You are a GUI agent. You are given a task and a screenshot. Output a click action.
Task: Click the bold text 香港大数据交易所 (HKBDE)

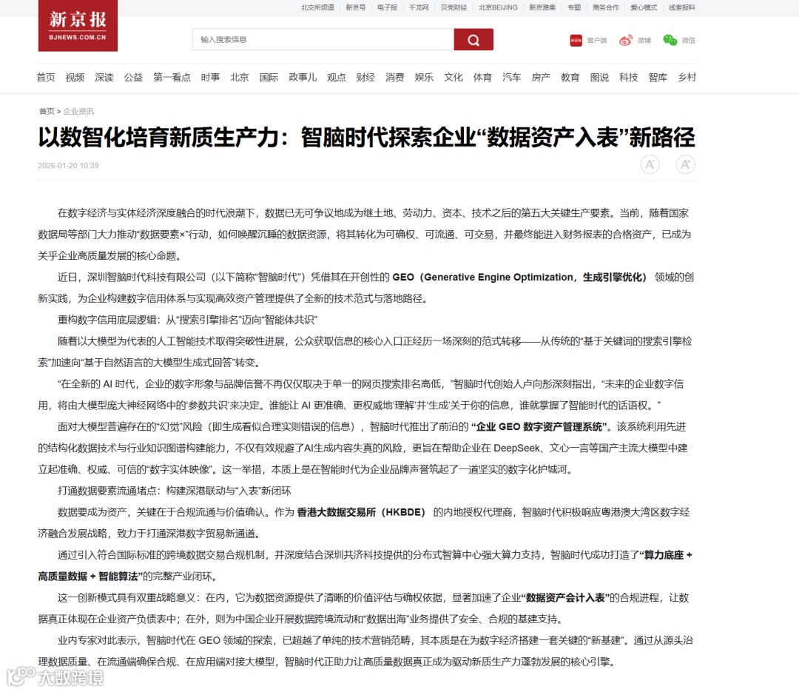point(361,512)
